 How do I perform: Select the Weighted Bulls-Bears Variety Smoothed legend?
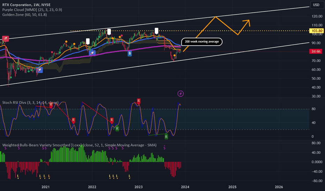(80, 145)
